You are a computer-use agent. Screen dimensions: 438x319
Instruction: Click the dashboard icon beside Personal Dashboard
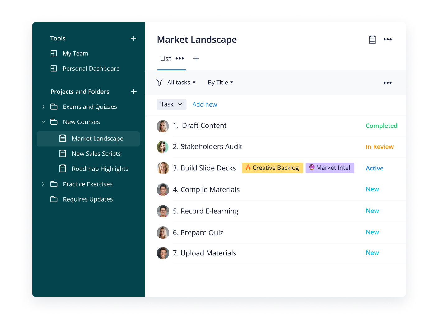tap(54, 68)
